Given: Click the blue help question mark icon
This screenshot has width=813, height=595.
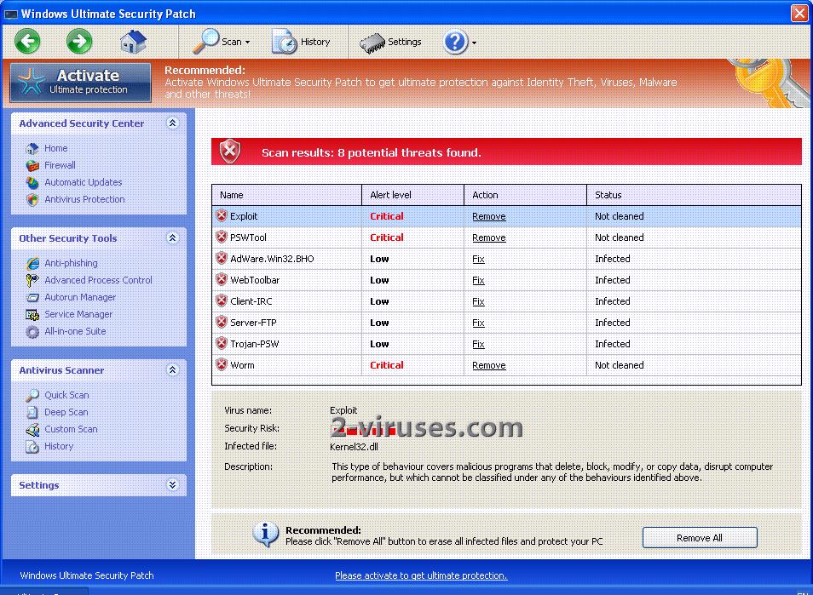Looking at the screenshot, I should coord(455,42).
